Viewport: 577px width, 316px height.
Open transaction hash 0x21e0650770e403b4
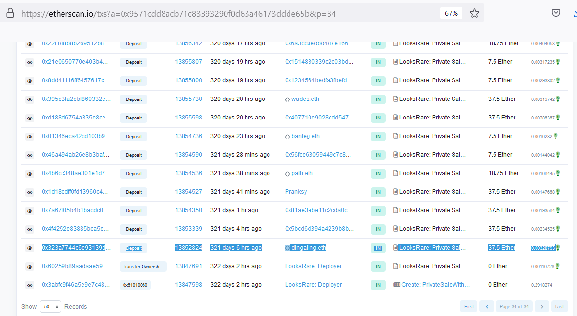(x=75, y=62)
